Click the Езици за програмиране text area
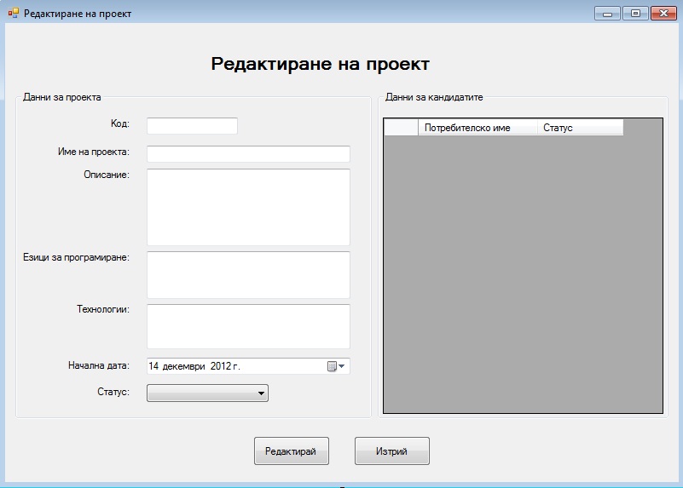 pyautogui.click(x=248, y=275)
